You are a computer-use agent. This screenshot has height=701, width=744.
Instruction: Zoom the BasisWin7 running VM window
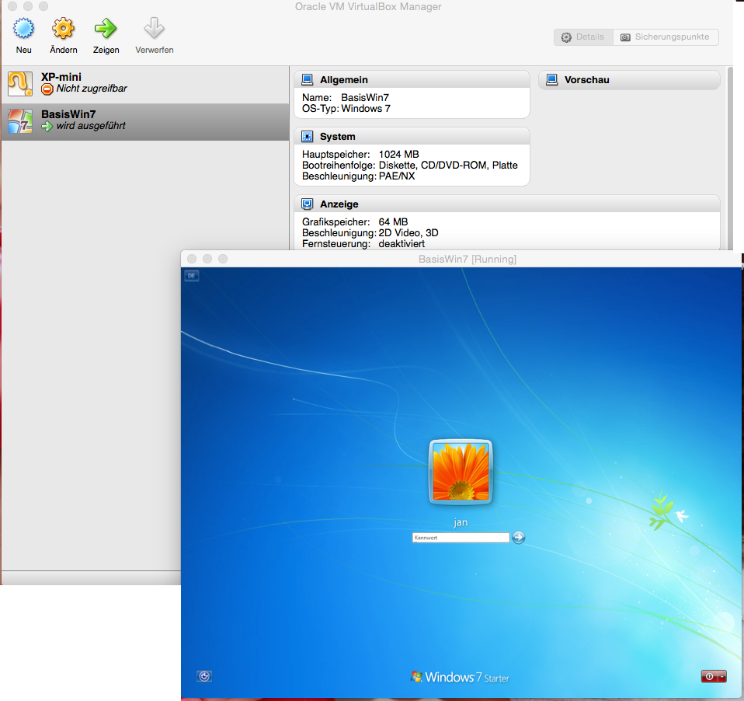tap(223, 259)
